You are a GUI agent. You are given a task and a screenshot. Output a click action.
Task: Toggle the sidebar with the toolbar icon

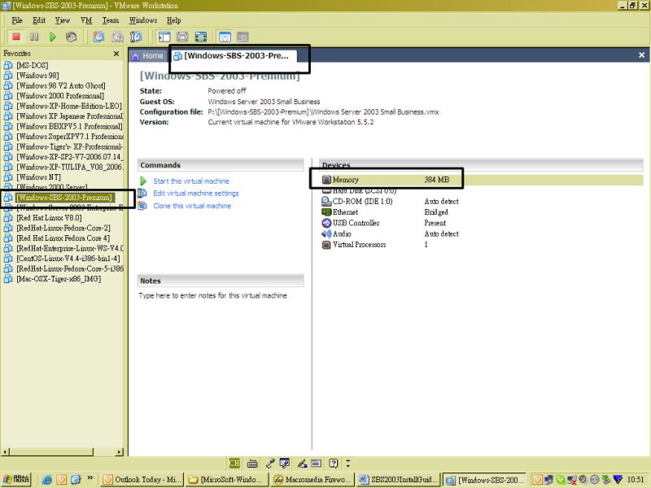pyautogui.click(x=164, y=37)
